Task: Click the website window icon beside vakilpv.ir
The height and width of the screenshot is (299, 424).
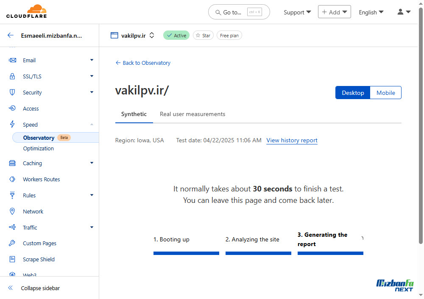Action: click(x=114, y=36)
